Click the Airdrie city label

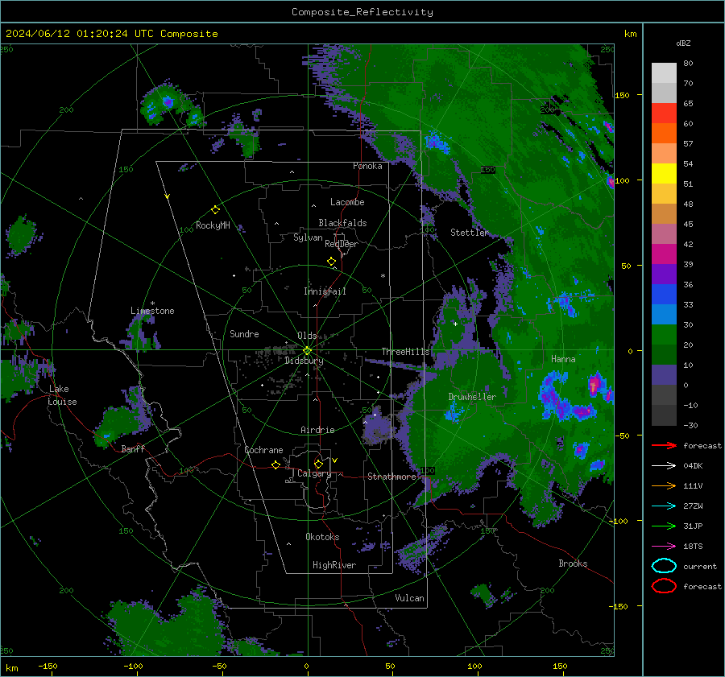click(x=317, y=430)
